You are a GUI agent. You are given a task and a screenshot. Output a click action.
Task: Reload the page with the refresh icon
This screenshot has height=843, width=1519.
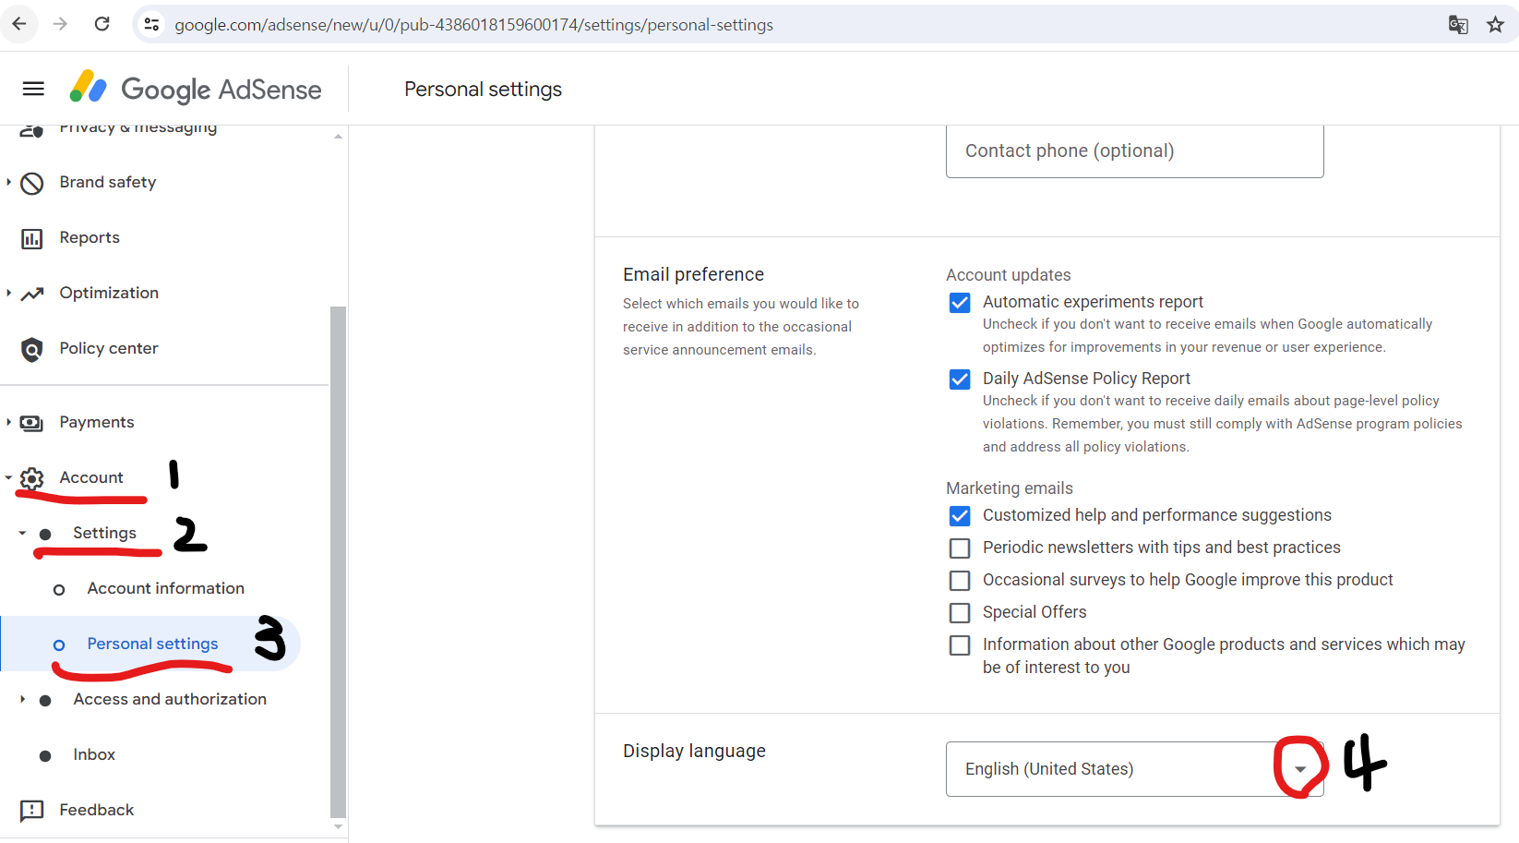click(102, 24)
